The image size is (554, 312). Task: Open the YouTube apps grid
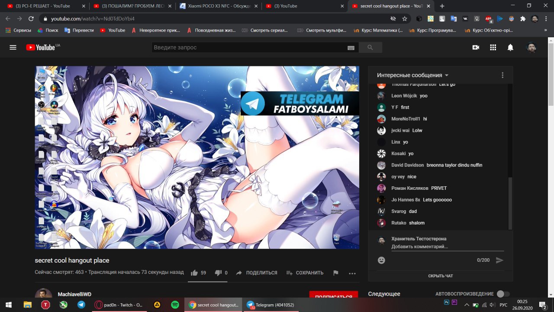pos(493,47)
